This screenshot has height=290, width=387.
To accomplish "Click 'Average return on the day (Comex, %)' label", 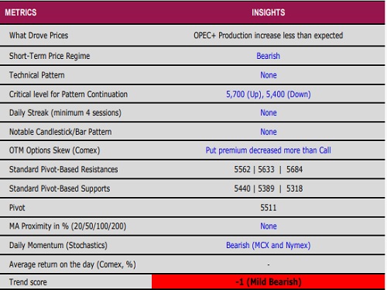I will pyautogui.click(x=73, y=264).
